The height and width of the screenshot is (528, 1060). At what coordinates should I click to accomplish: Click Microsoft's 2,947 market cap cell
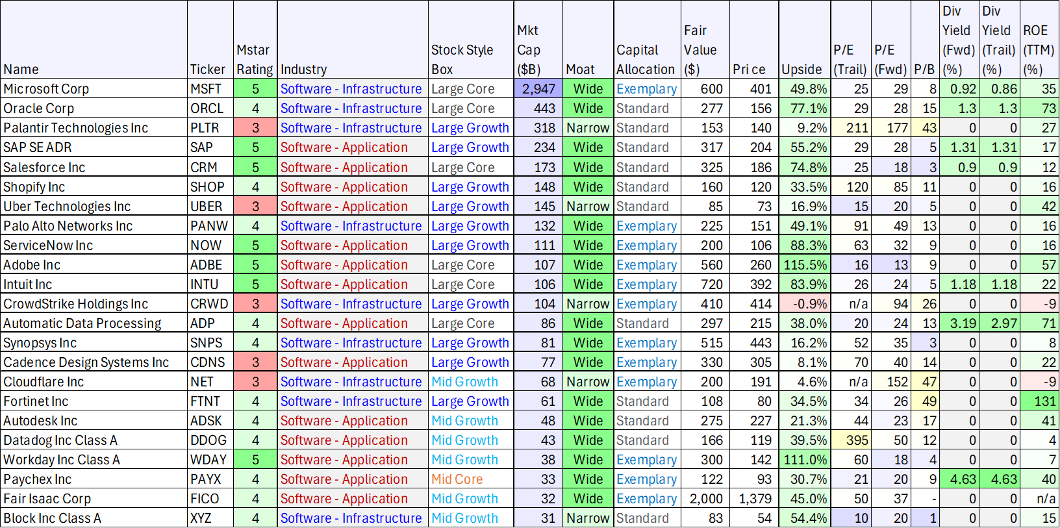(x=538, y=89)
